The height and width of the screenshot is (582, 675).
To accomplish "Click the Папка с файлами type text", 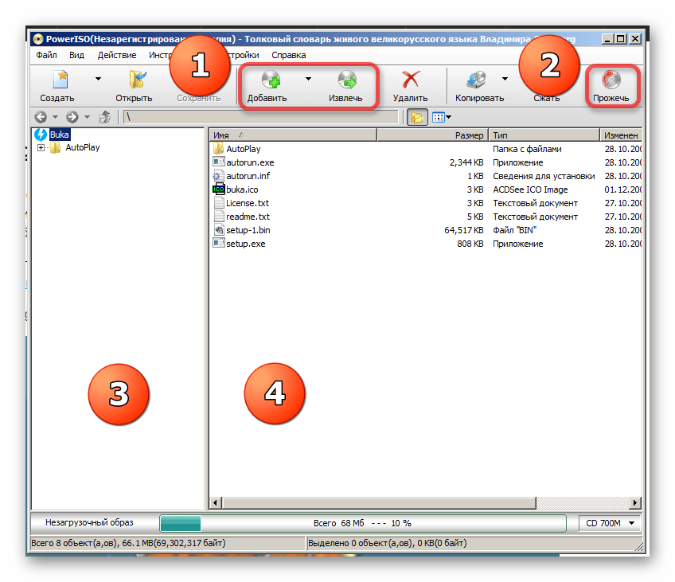I will (527, 150).
